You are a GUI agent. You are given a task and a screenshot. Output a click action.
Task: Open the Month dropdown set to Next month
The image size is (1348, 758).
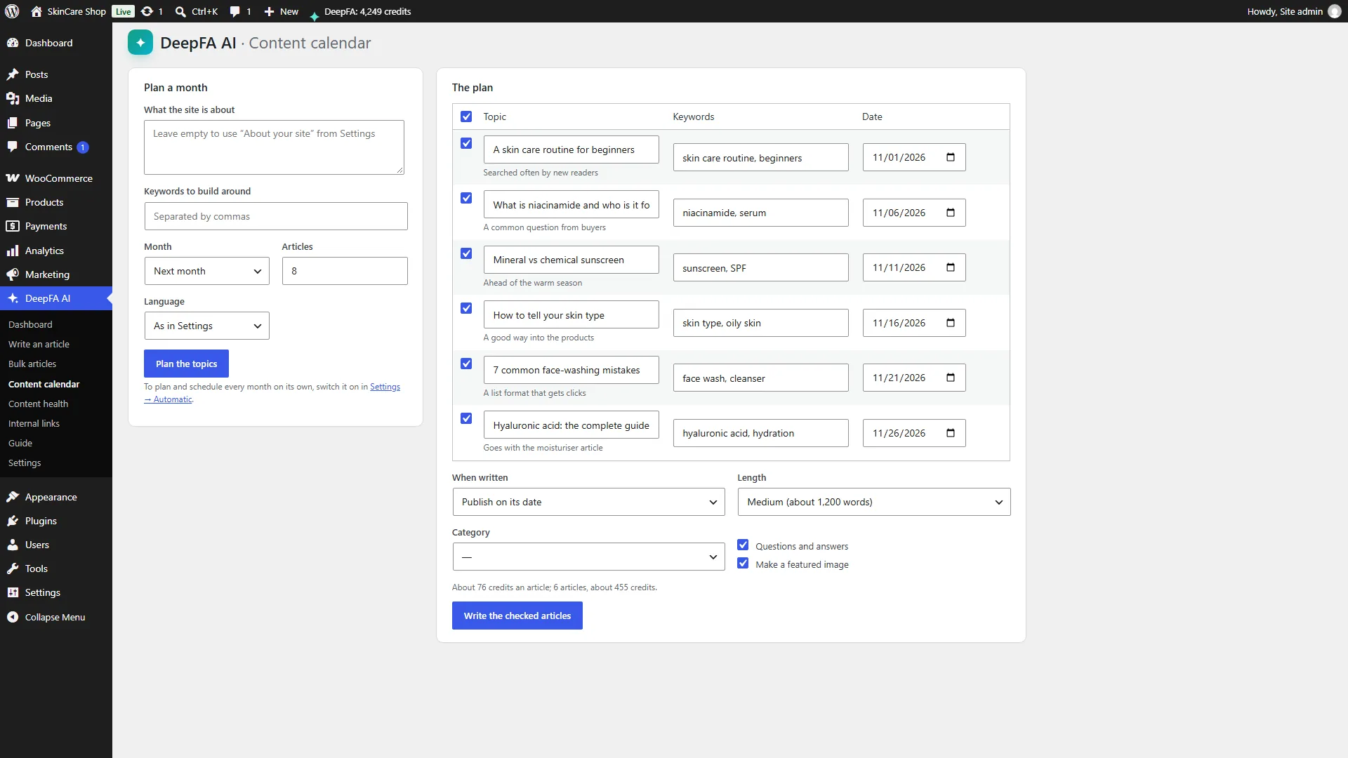click(206, 271)
